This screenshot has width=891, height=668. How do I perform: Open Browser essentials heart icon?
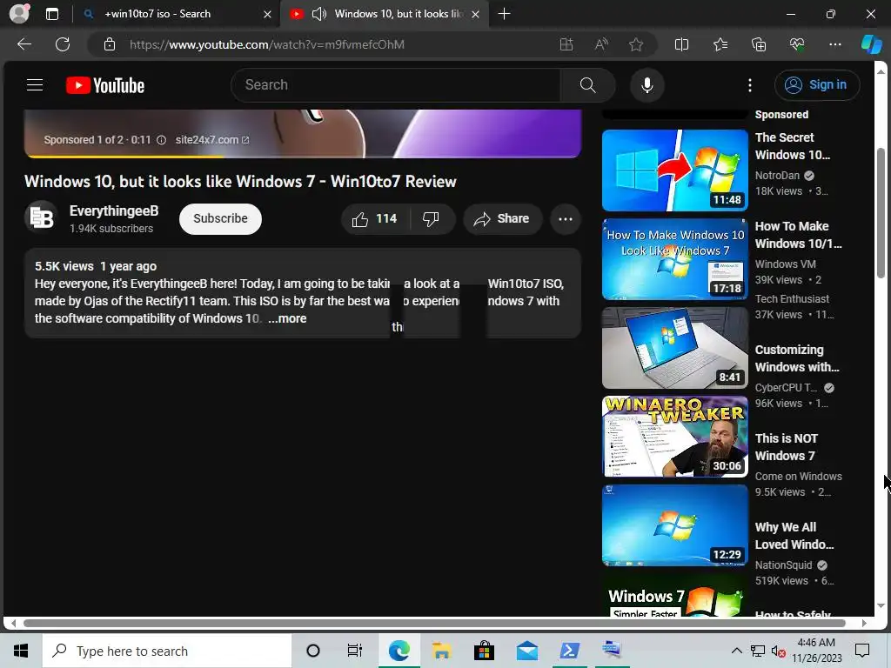(x=797, y=44)
